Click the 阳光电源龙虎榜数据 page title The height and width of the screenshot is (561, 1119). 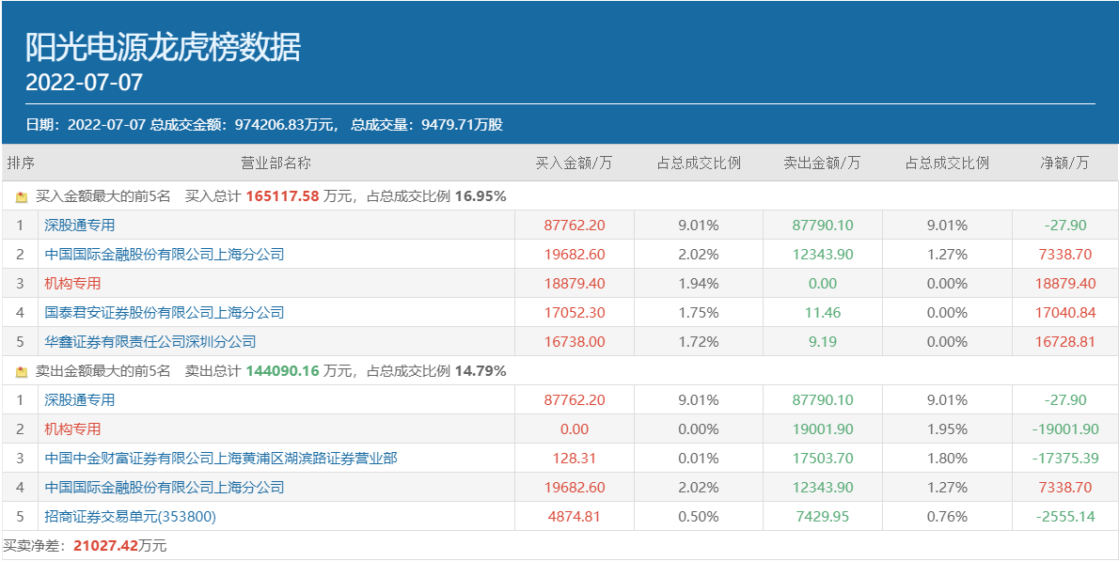click(x=163, y=47)
